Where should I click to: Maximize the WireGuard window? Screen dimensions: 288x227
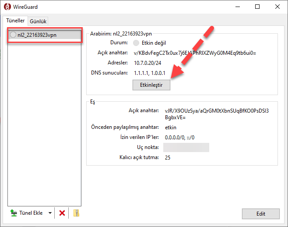257,7
